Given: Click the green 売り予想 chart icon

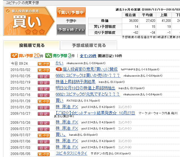Looking at the screenshot, I should click(48, 56).
